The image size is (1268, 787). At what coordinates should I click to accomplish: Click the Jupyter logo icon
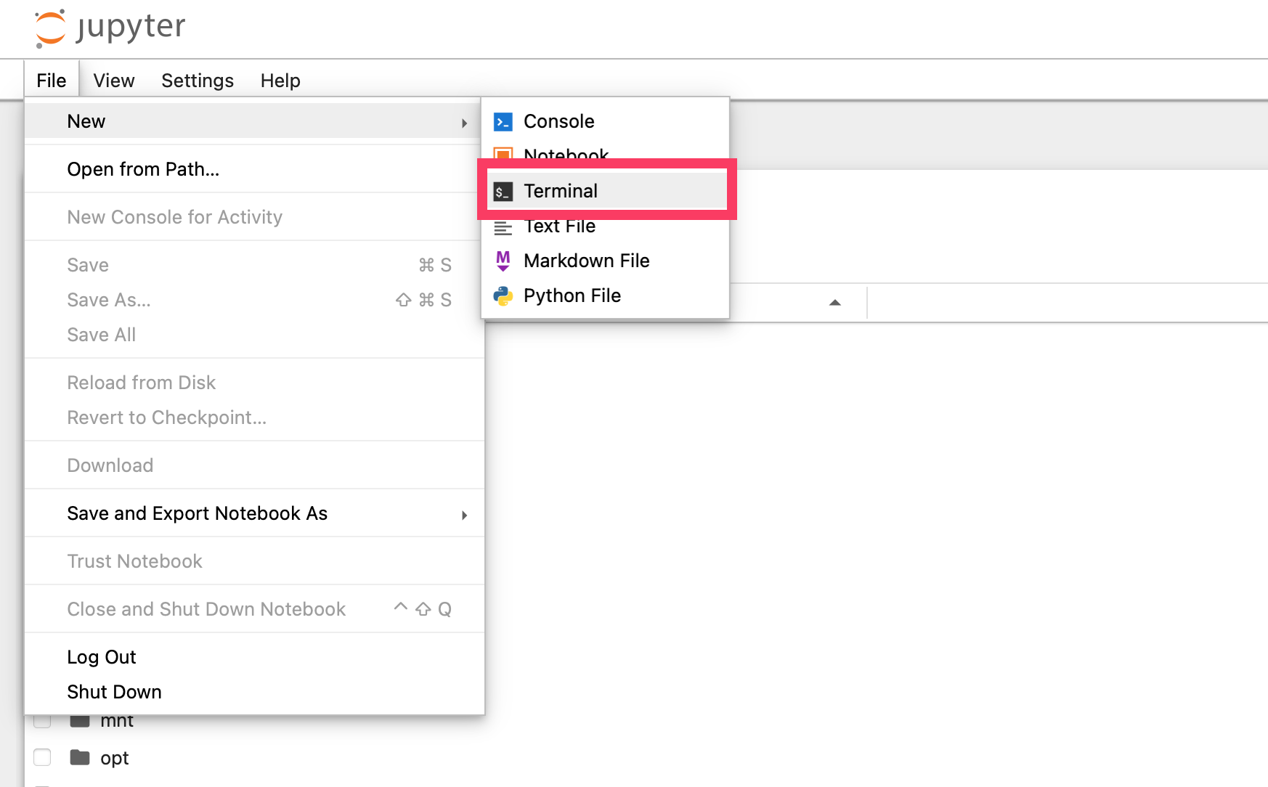(50, 28)
